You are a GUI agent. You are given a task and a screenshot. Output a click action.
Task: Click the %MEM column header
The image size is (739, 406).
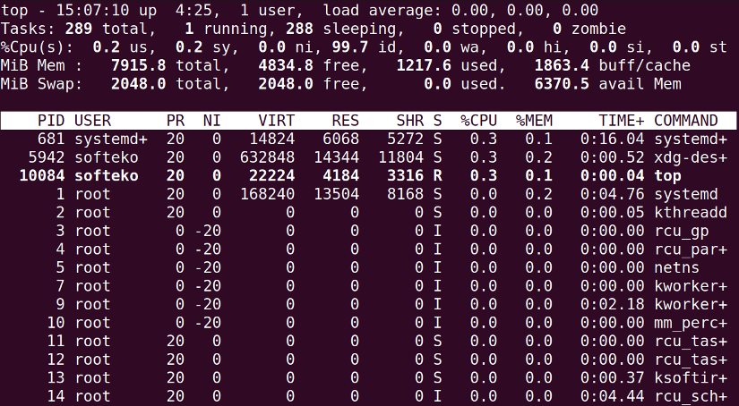coord(534,121)
